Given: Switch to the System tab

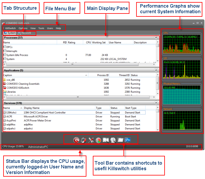Looking at the screenshot, I should point(10,33).
